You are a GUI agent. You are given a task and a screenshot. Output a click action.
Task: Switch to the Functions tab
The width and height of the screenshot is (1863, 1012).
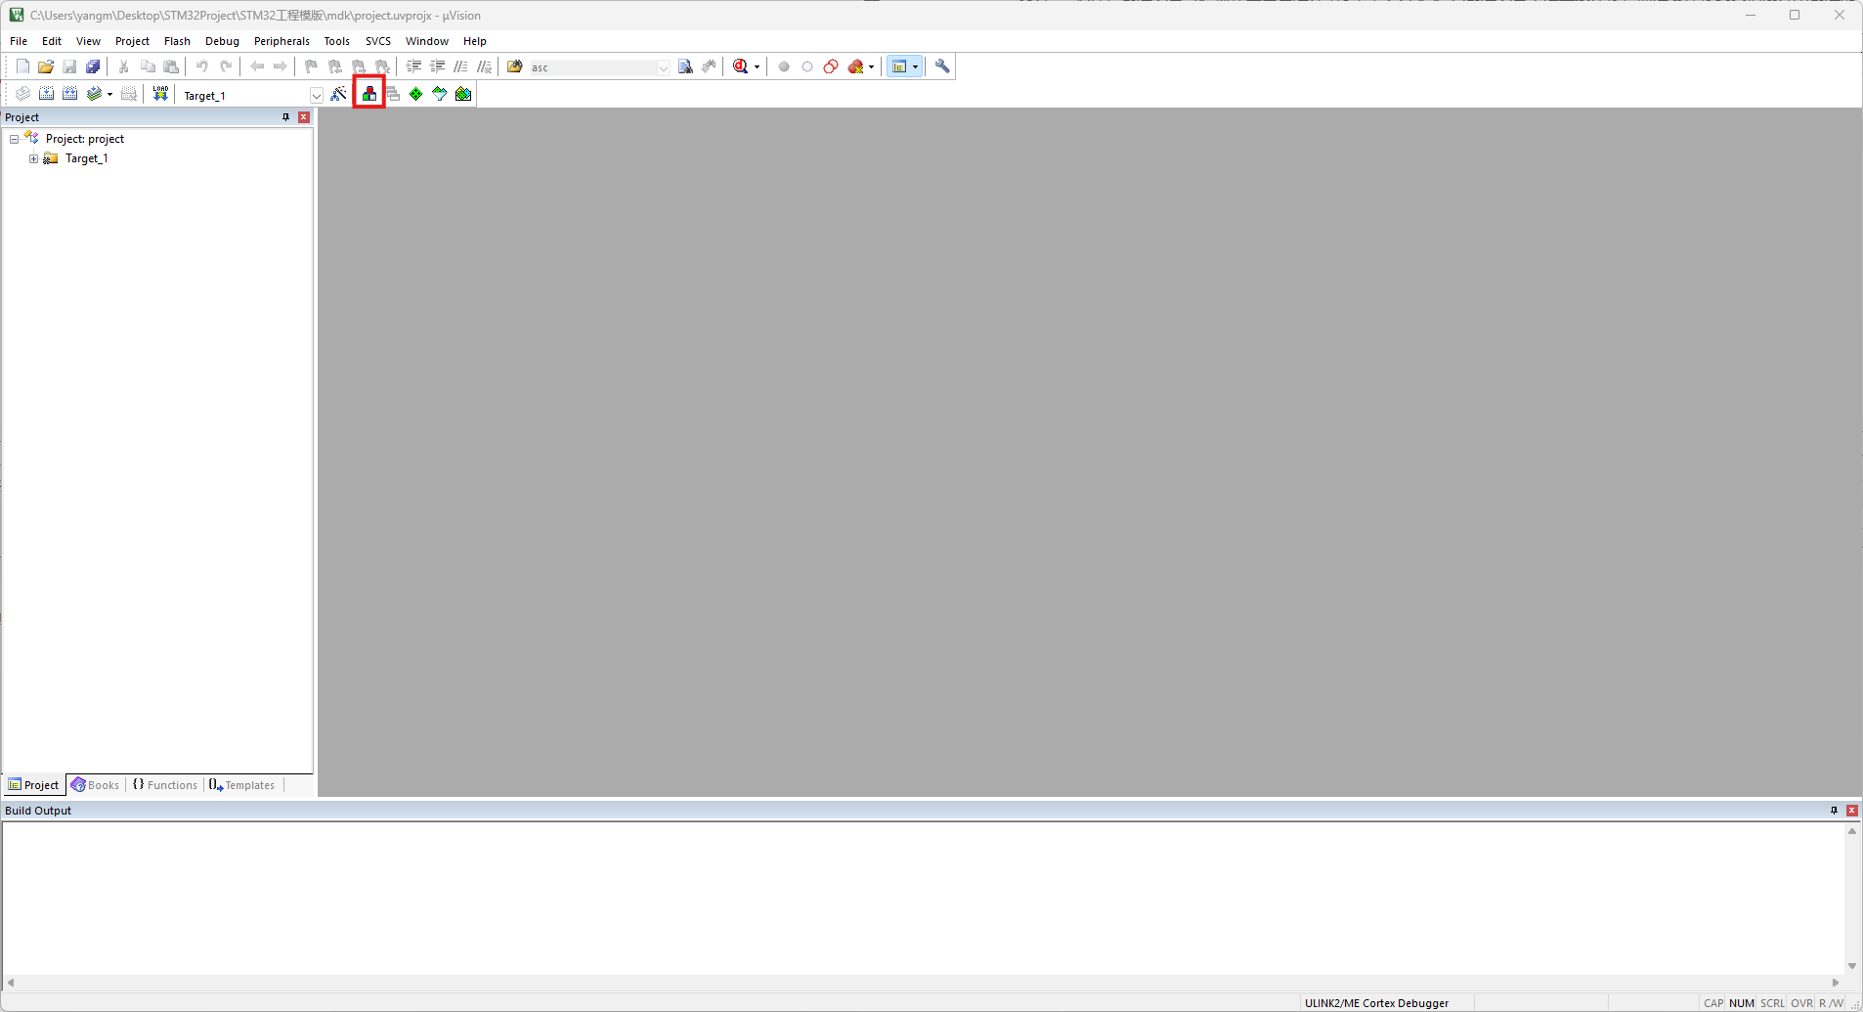click(165, 785)
